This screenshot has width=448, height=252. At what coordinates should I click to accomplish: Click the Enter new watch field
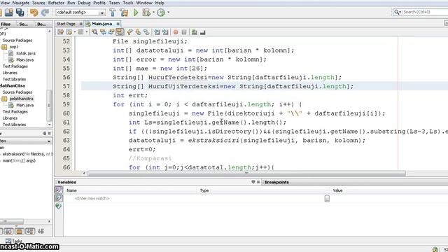coord(92,198)
